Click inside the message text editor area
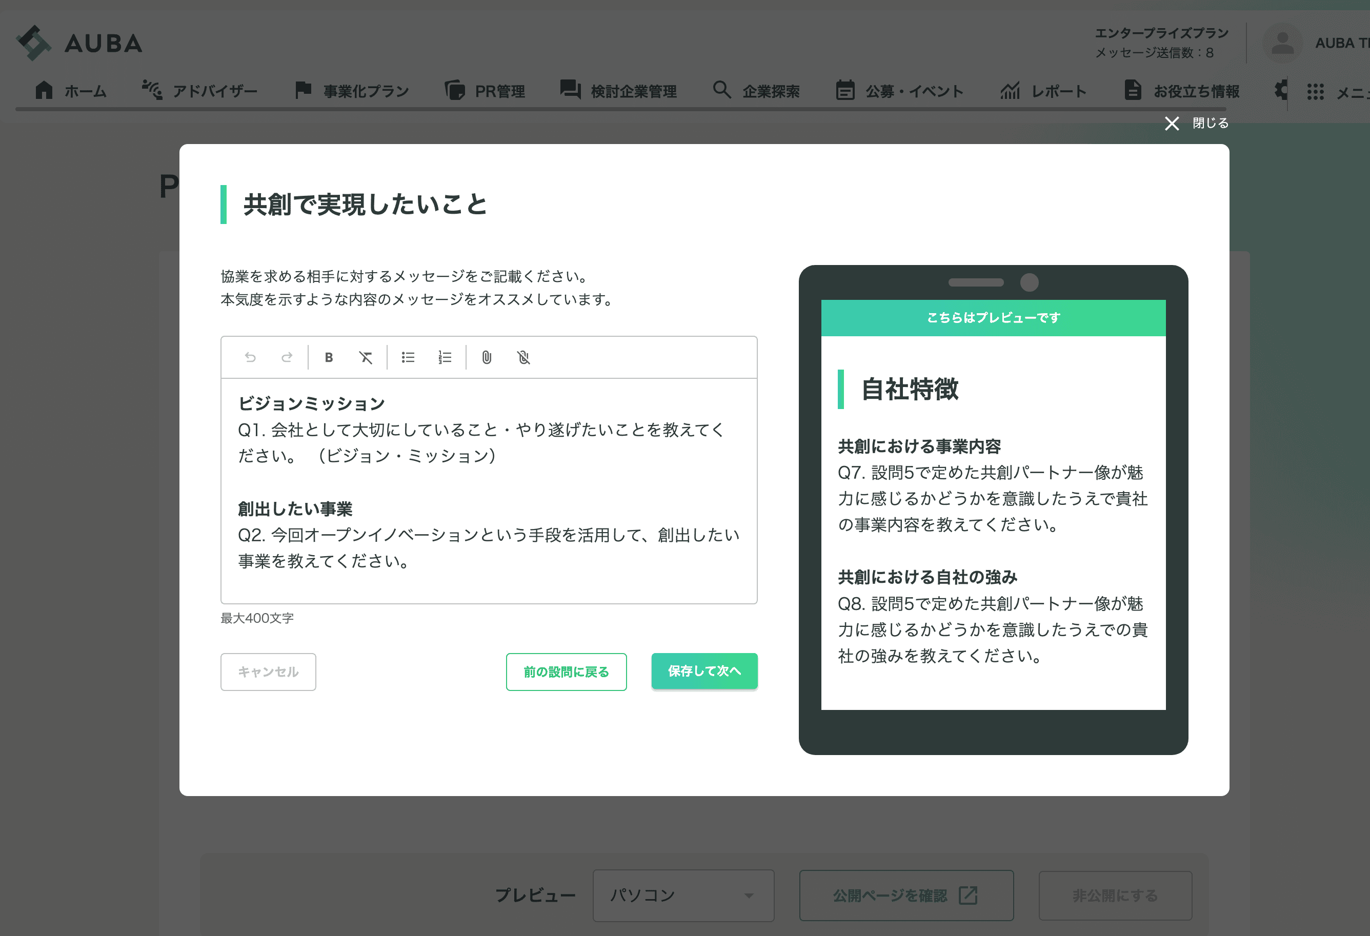 tap(488, 489)
